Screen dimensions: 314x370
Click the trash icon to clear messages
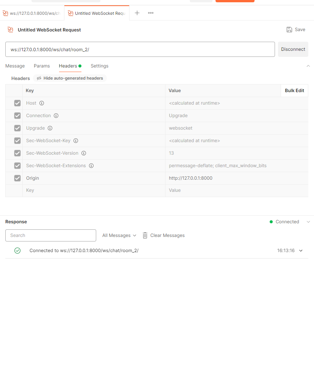[145, 235]
